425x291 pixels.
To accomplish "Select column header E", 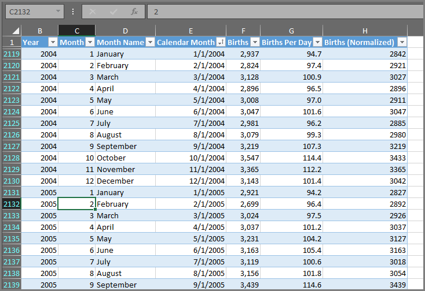I will [190, 31].
